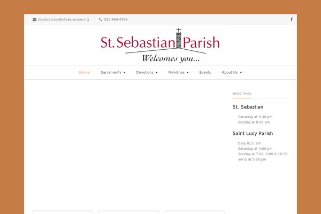The height and width of the screenshot is (214, 321).
Task: Expand the Sacraments dropdown arrow
Action: (x=124, y=73)
